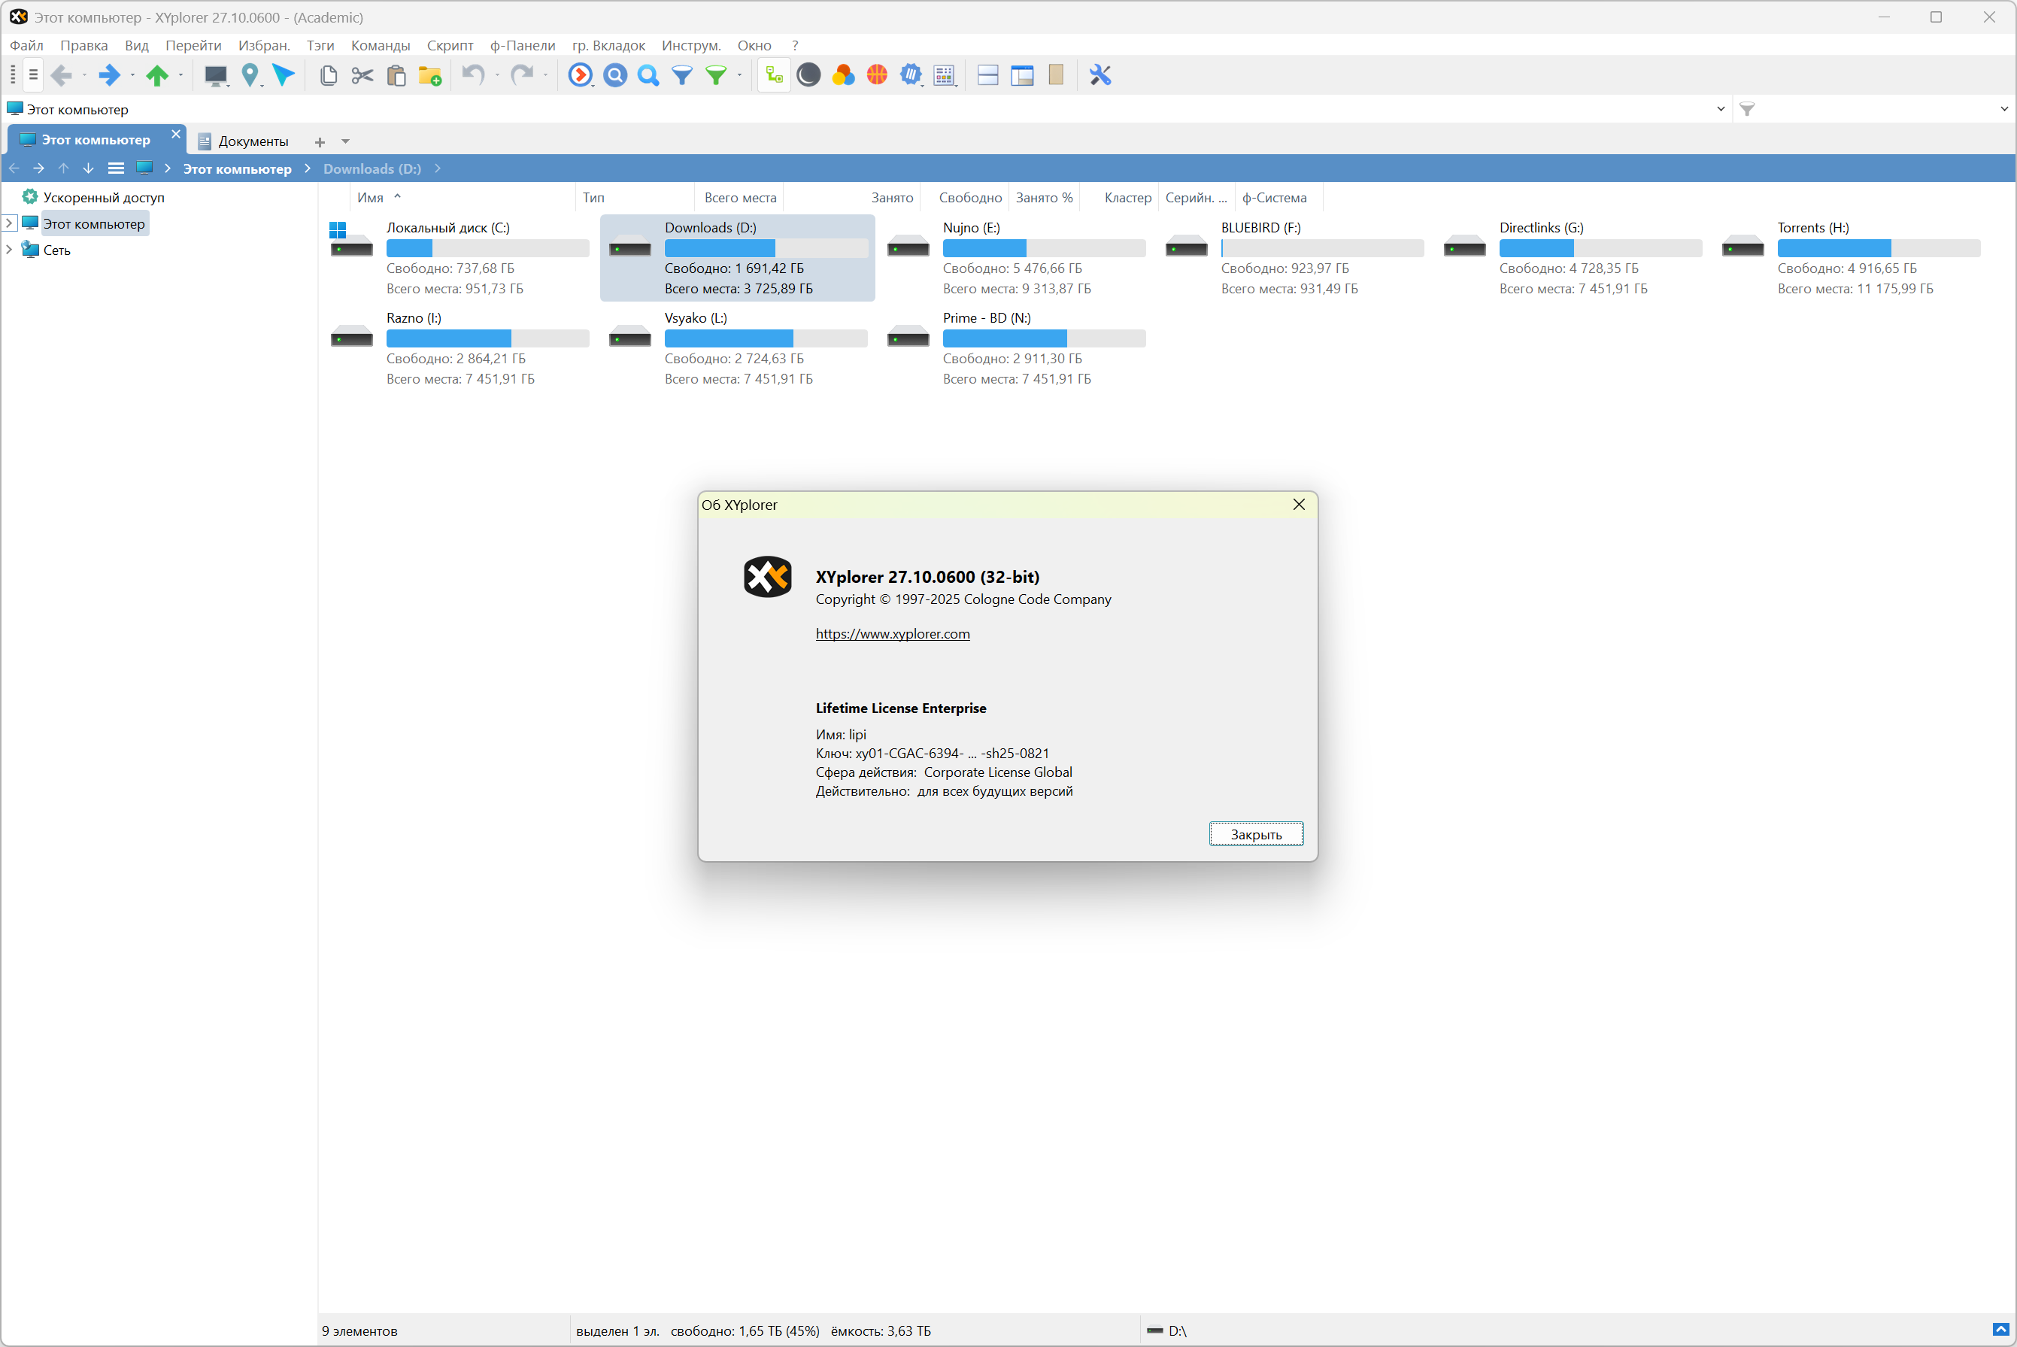Click the toolbar Back arrow

(x=61, y=76)
